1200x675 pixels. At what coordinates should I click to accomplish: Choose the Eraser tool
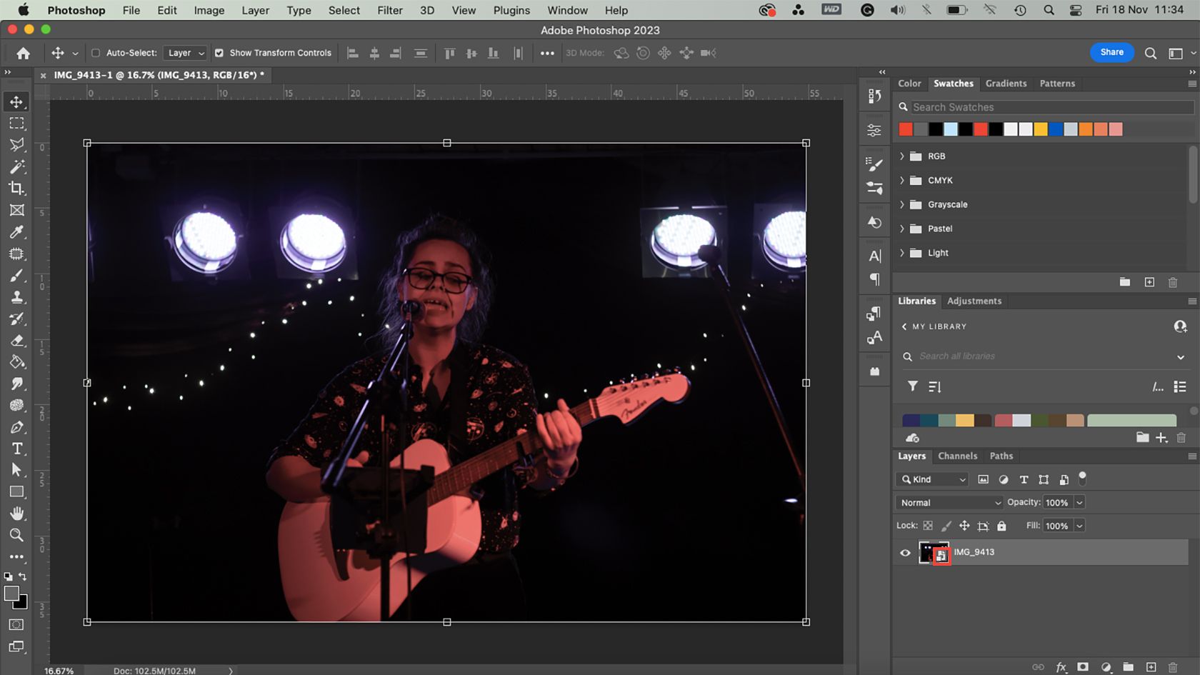tap(17, 341)
